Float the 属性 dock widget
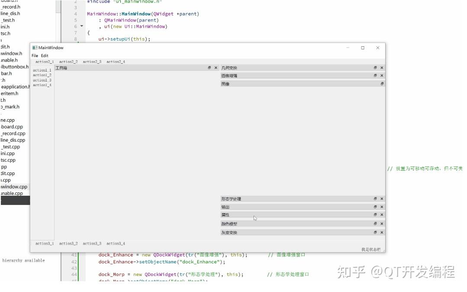This screenshot has height=292, width=467. 374,214
